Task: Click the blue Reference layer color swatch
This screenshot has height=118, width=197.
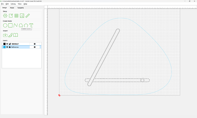Action: (x=5, y=47)
